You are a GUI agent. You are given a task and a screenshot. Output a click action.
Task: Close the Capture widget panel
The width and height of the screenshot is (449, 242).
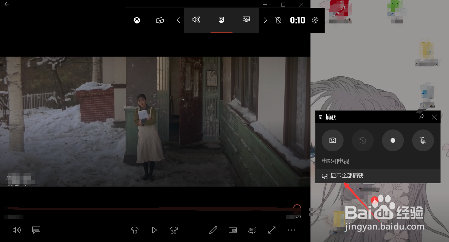(434, 117)
